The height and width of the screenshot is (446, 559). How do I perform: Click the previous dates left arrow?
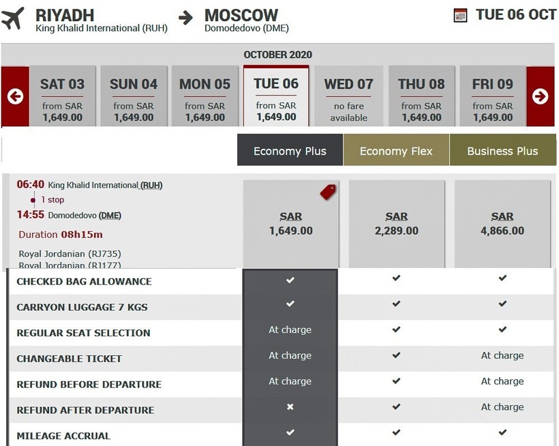coord(15,96)
